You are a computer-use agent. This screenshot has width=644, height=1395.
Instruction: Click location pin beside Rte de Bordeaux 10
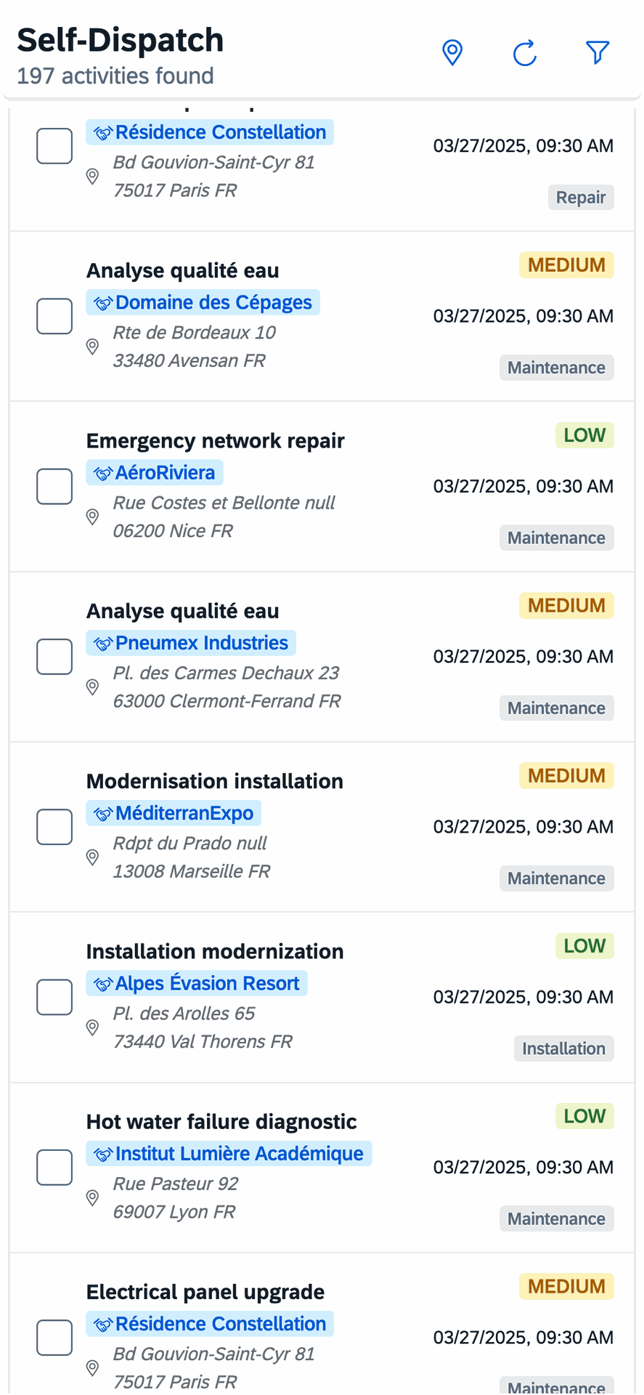[x=92, y=347]
